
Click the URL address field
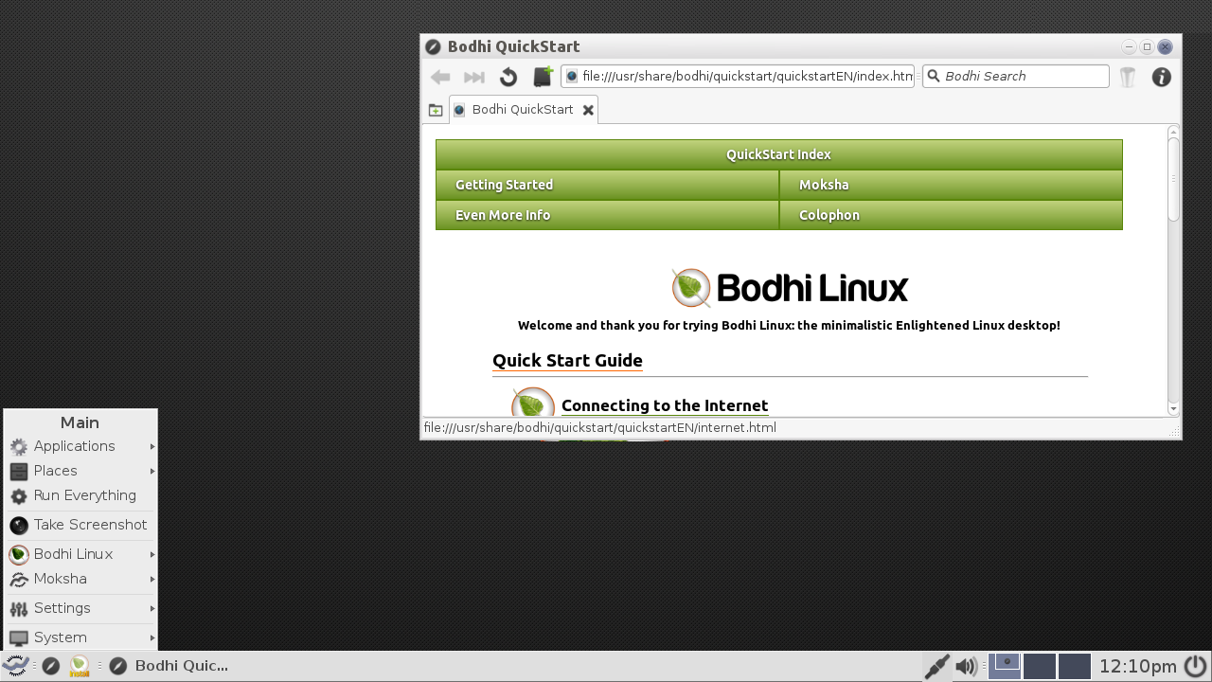coord(738,76)
